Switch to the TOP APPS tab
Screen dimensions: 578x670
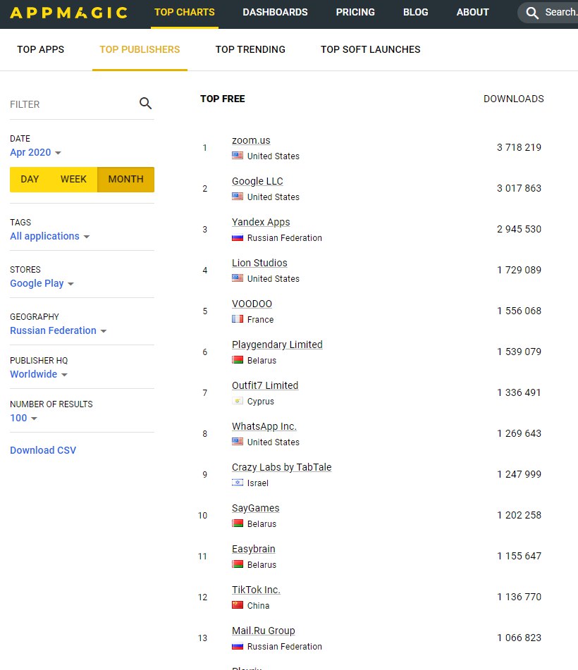pos(41,49)
